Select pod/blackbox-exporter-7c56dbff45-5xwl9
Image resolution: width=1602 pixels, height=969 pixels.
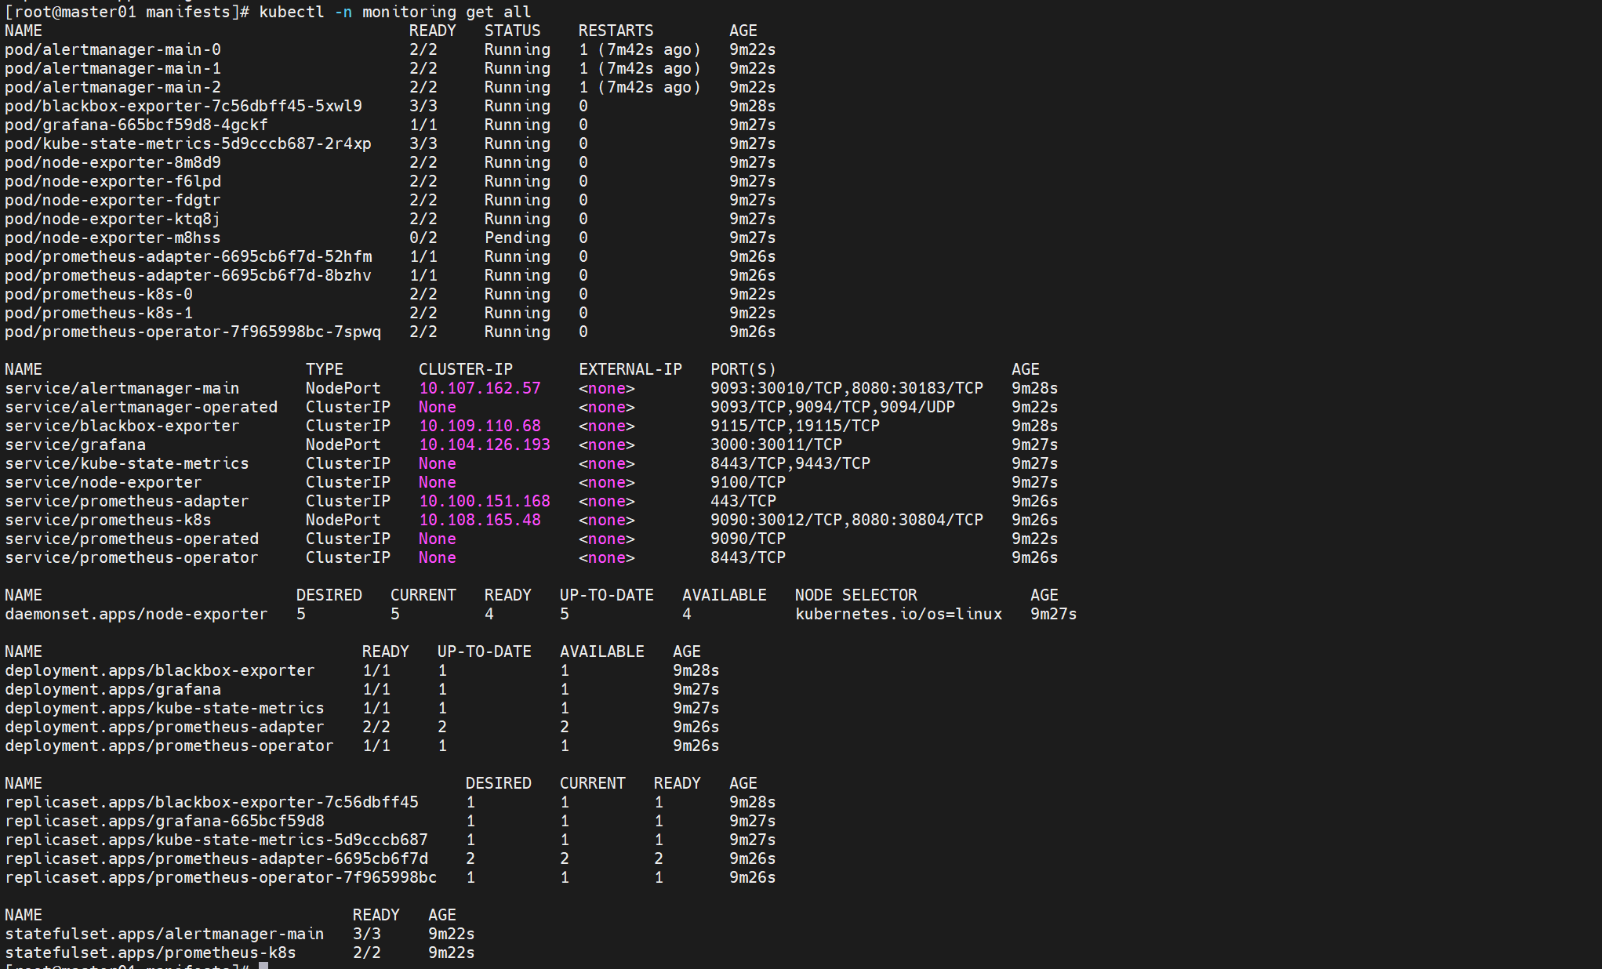click(x=183, y=106)
